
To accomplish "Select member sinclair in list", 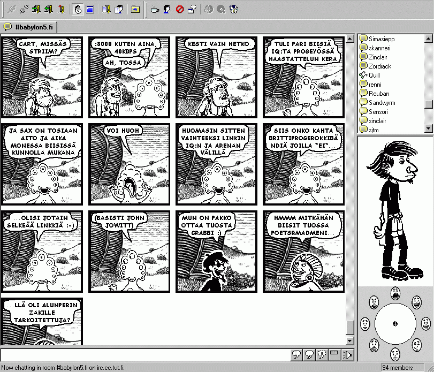I will pyautogui.click(x=377, y=121).
